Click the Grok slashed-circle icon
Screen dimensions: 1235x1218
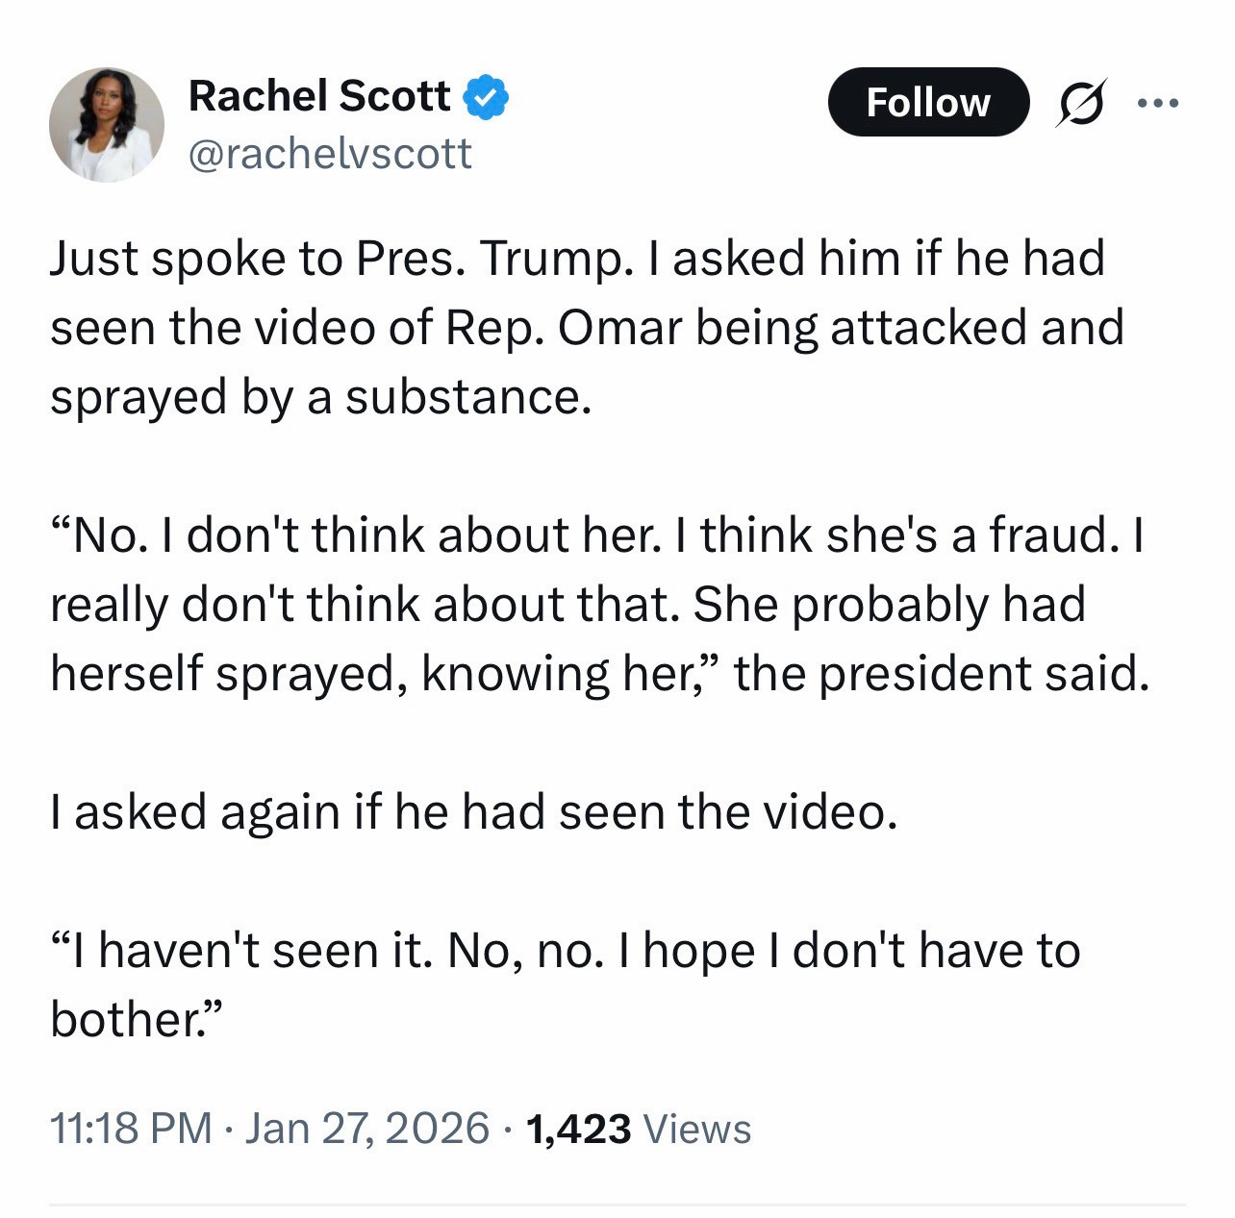point(1080,102)
